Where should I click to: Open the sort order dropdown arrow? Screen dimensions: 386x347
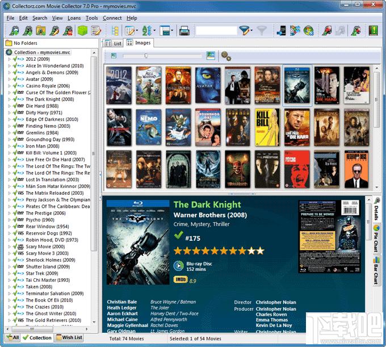(x=154, y=31)
